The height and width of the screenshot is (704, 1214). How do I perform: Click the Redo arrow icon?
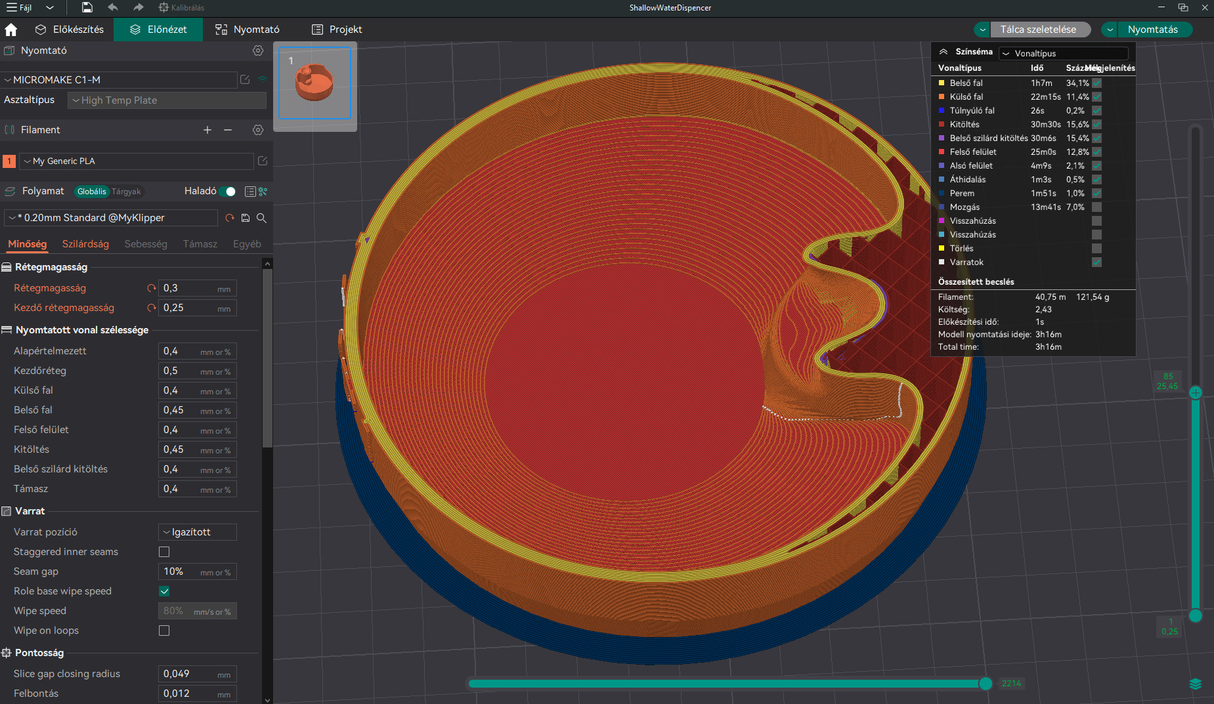[x=137, y=7]
